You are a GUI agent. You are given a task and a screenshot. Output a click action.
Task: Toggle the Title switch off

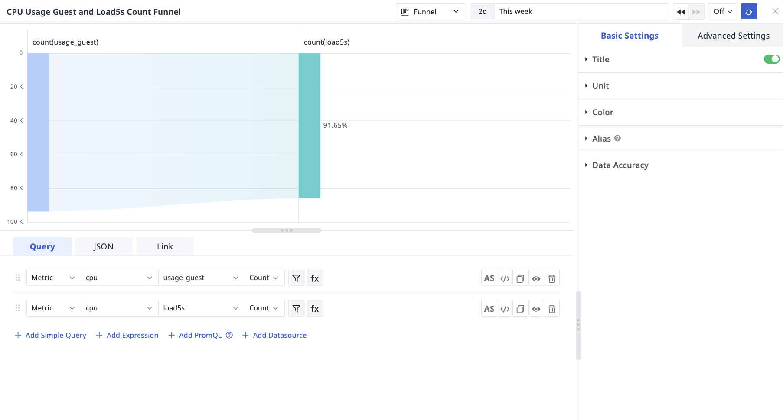click(772, 59)
